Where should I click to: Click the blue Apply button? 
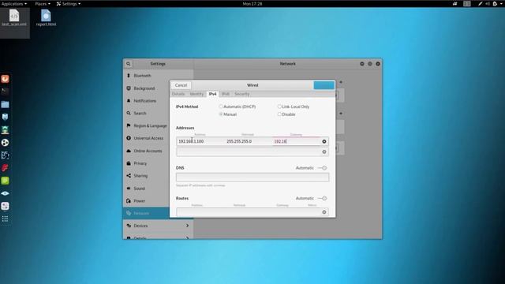click(324, 85)
